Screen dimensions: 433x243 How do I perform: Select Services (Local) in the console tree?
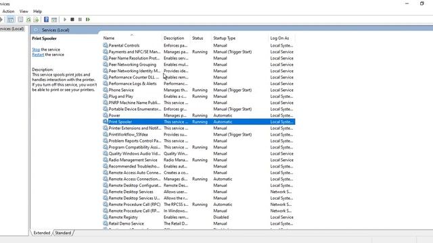12,28
